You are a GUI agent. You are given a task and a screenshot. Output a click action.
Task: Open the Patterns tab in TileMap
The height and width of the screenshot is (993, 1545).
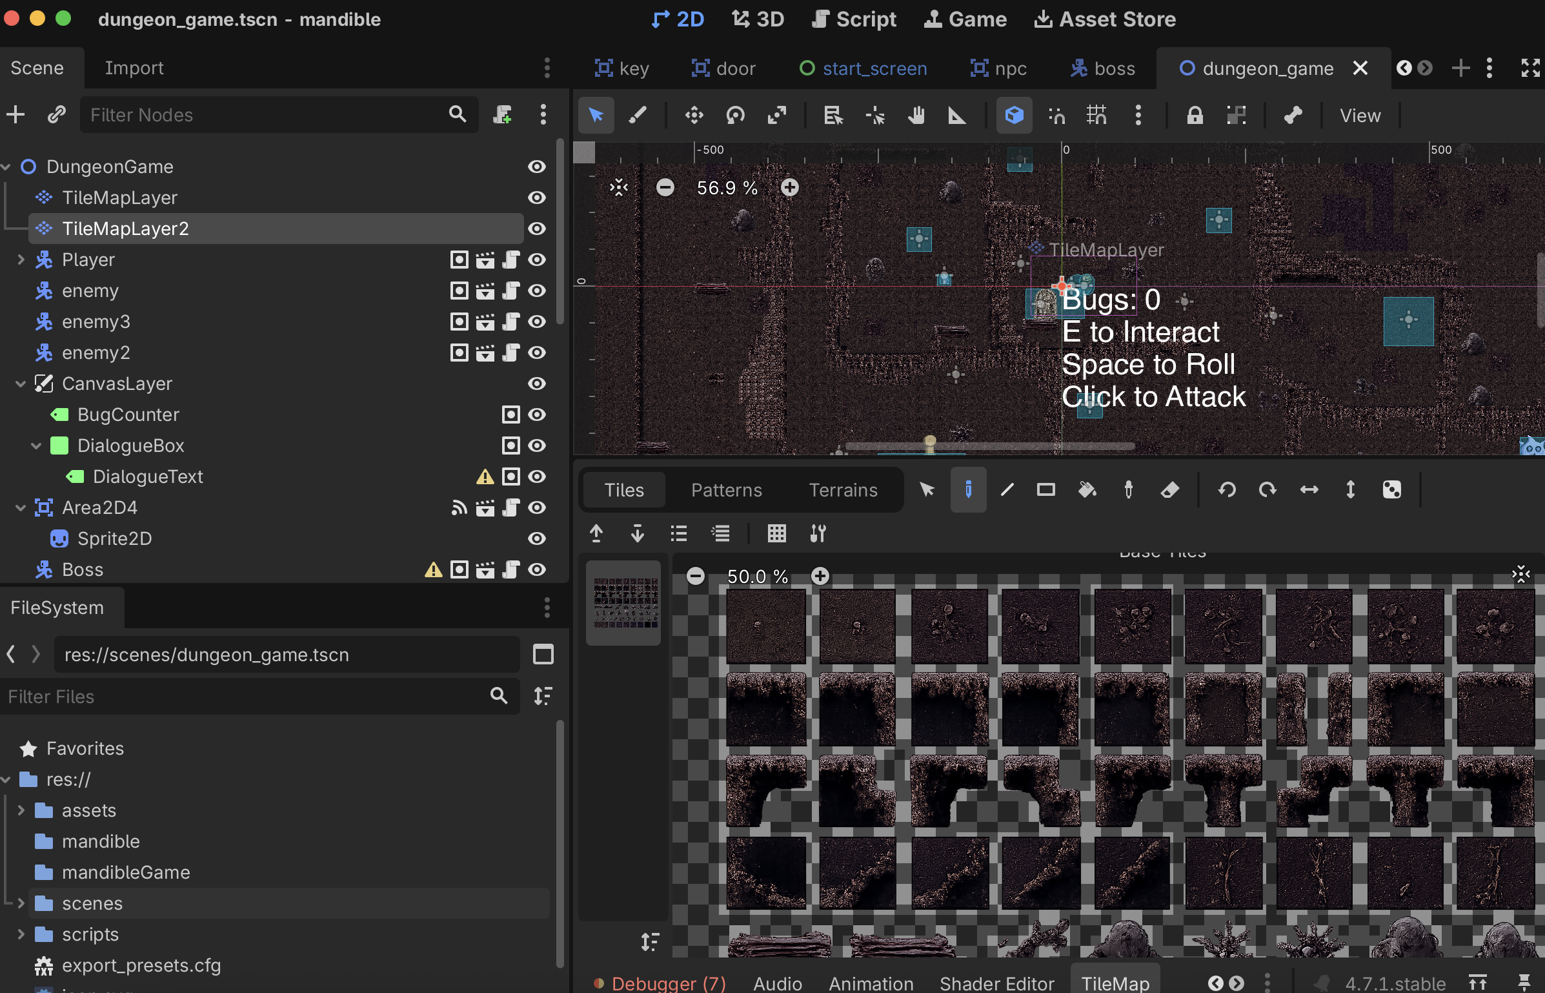(727, 490)
